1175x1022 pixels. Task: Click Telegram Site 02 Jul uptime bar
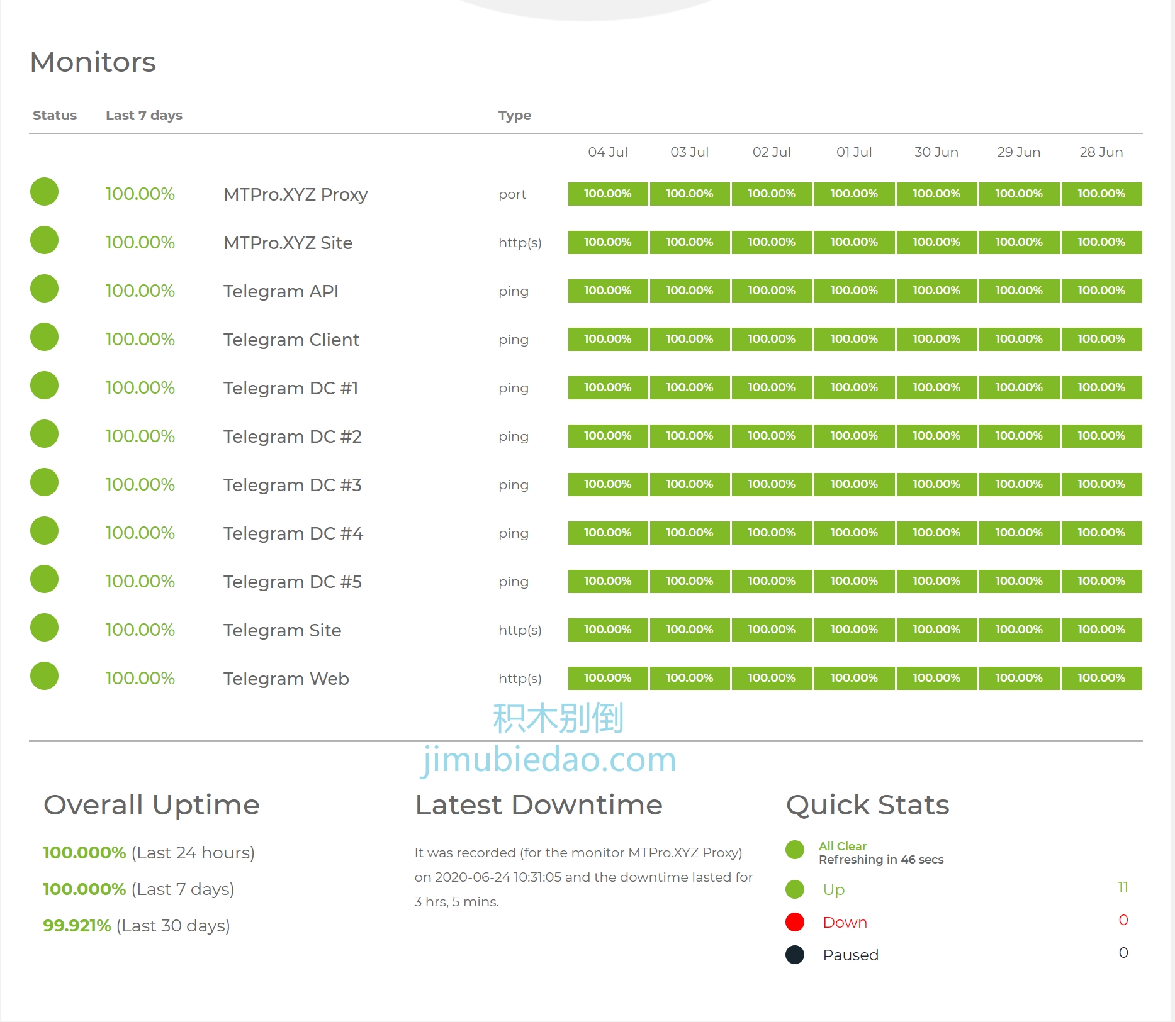pos(772,630)
